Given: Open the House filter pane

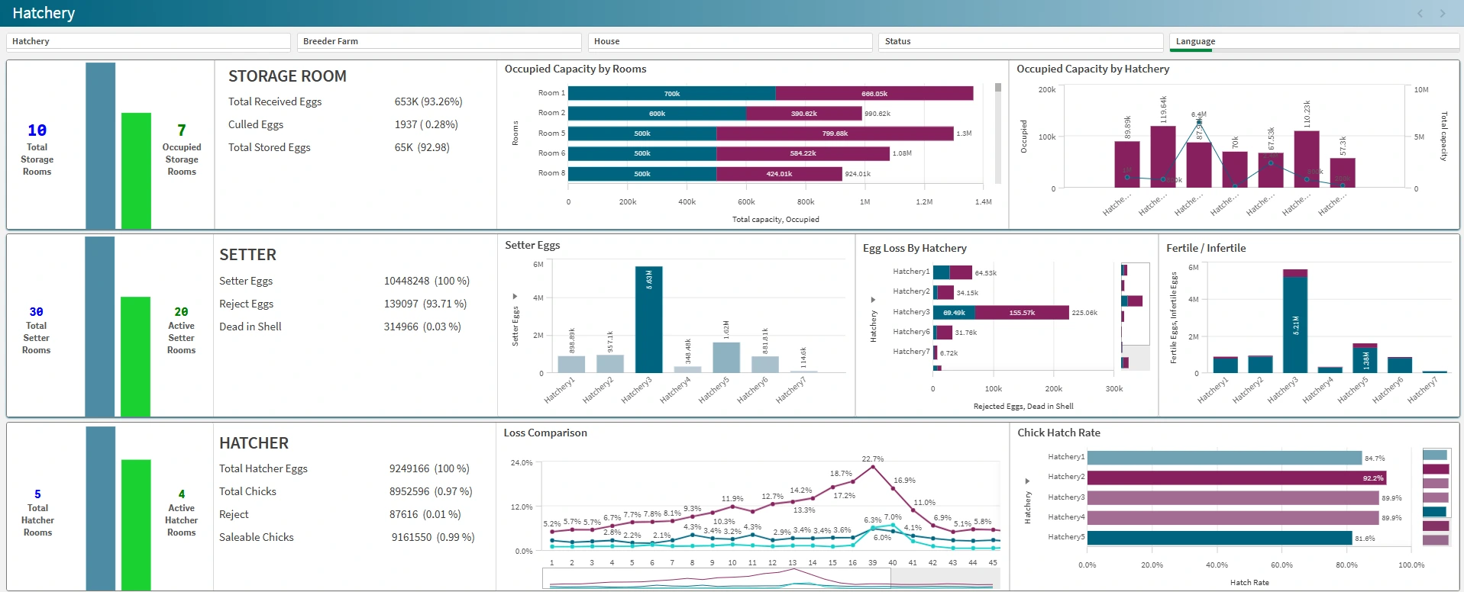Looking at the screenshot, I should (730, 41).
